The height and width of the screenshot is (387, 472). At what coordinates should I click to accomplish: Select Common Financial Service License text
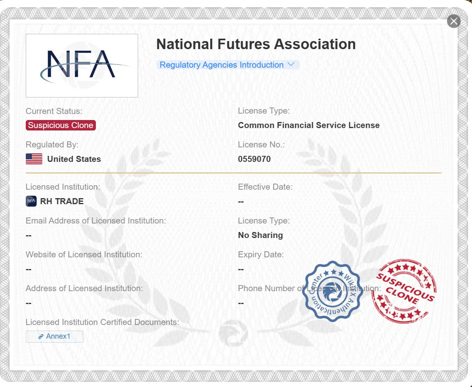309,125
